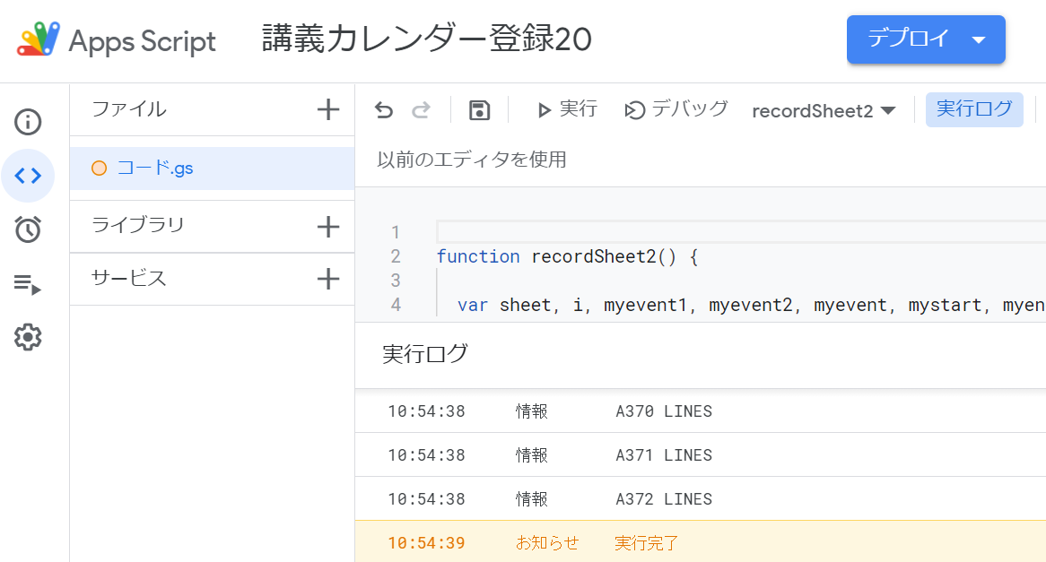Place cursor on code line 1
Image resolution: width=1046 pixels, height=562 pixels.
(x=740, y=232)
